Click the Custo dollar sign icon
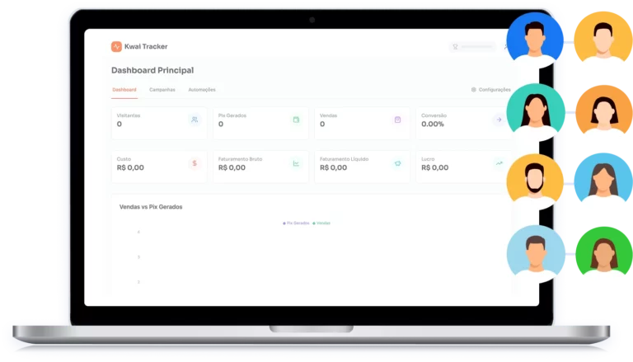 [x=195, y=163]
